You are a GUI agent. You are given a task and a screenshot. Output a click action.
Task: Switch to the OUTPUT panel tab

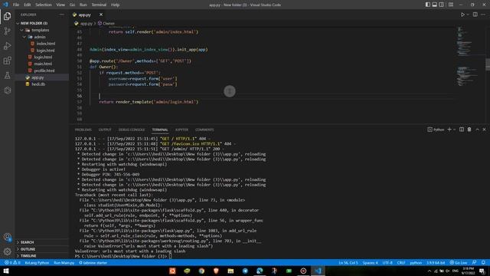coord(105,130)
